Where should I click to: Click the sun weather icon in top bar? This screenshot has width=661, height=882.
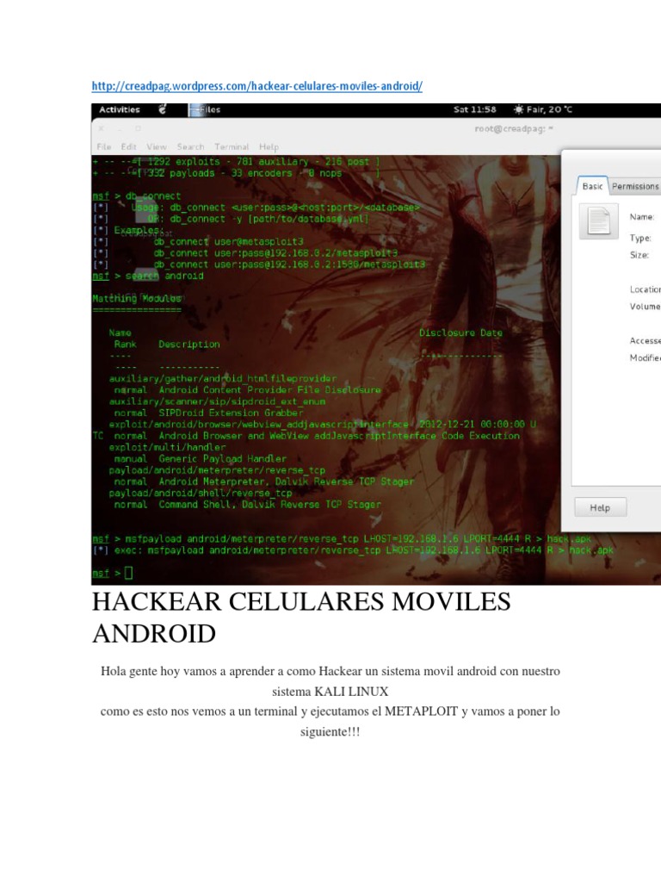point(518,109)
